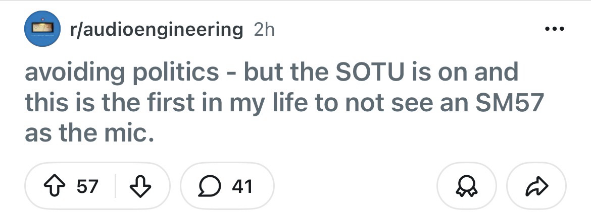This screenshot has height=212, width=591.
Task: Click the 2h post timestamp
Action: coord(264,29)
